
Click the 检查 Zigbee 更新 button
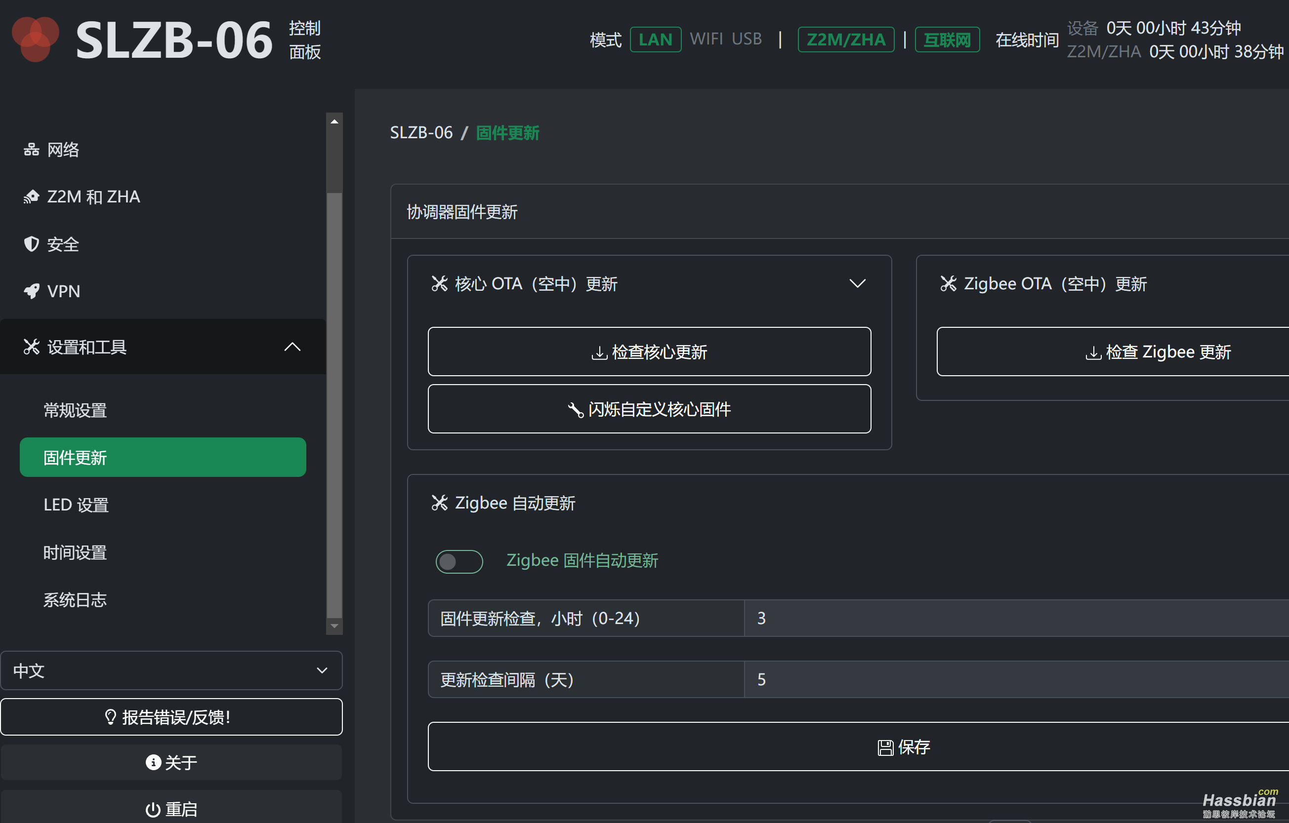1113,352
